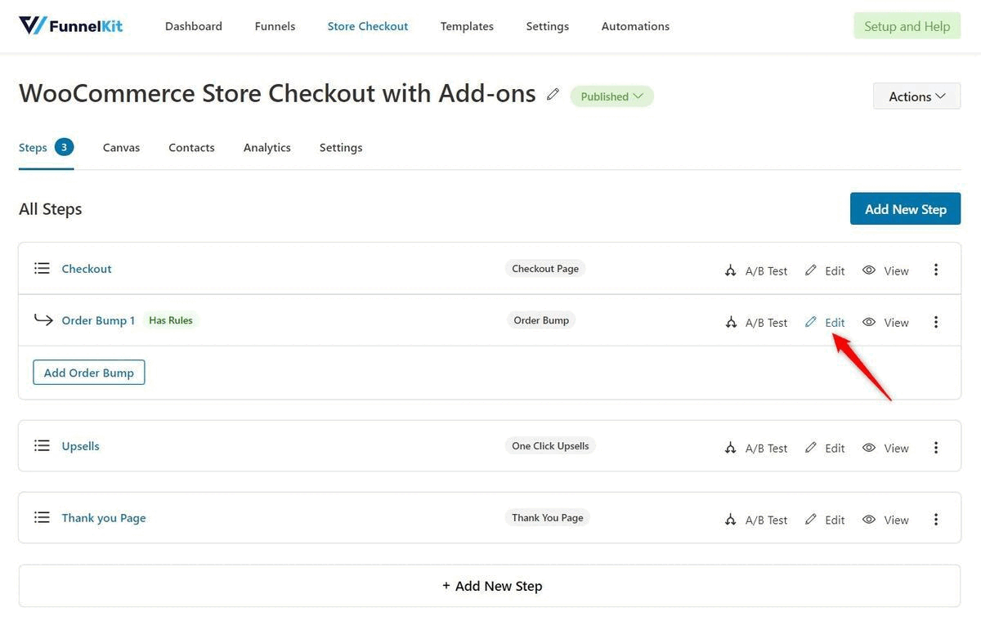The width and height of the screenshot is (981, 621).
Task: Click the A/B Test icon in Order Bump 1 row
Action: coord(731,322)
